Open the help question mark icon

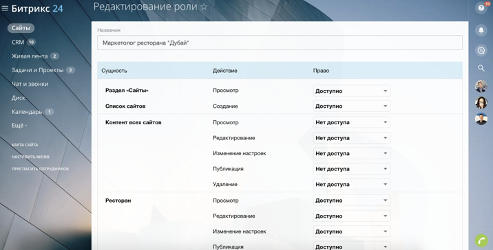click(x=481, y=8)
